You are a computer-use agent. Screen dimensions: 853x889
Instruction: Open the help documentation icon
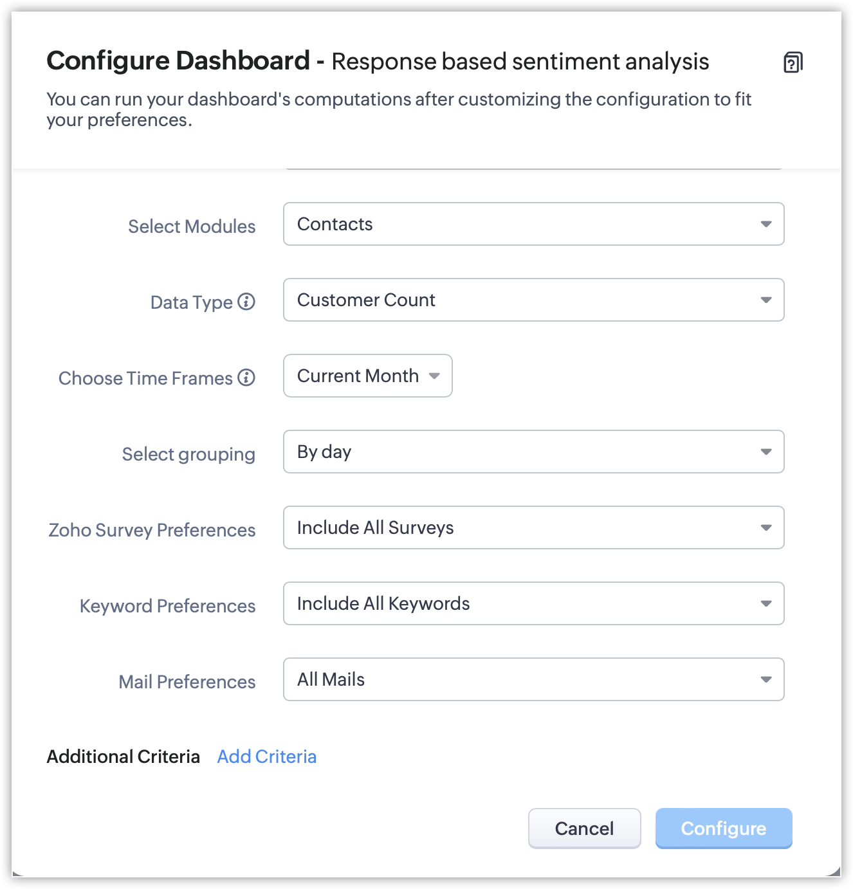[793, 62]
